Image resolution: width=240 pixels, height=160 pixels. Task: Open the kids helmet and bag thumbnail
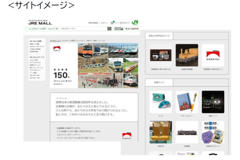(x=161, y=102)
